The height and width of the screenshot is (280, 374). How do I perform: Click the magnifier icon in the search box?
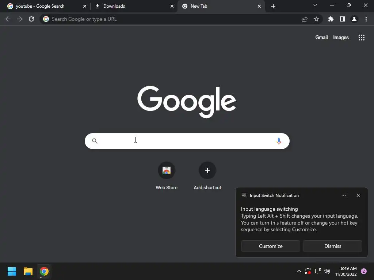coord(95,141)
